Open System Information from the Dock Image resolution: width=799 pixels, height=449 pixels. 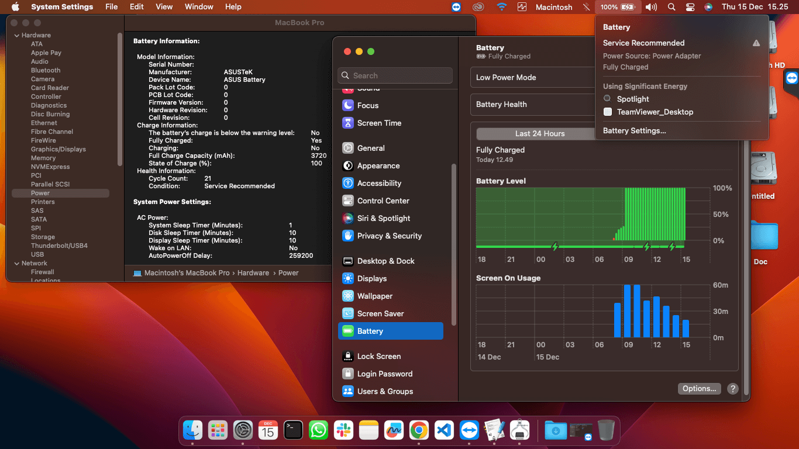pos(519,431)
